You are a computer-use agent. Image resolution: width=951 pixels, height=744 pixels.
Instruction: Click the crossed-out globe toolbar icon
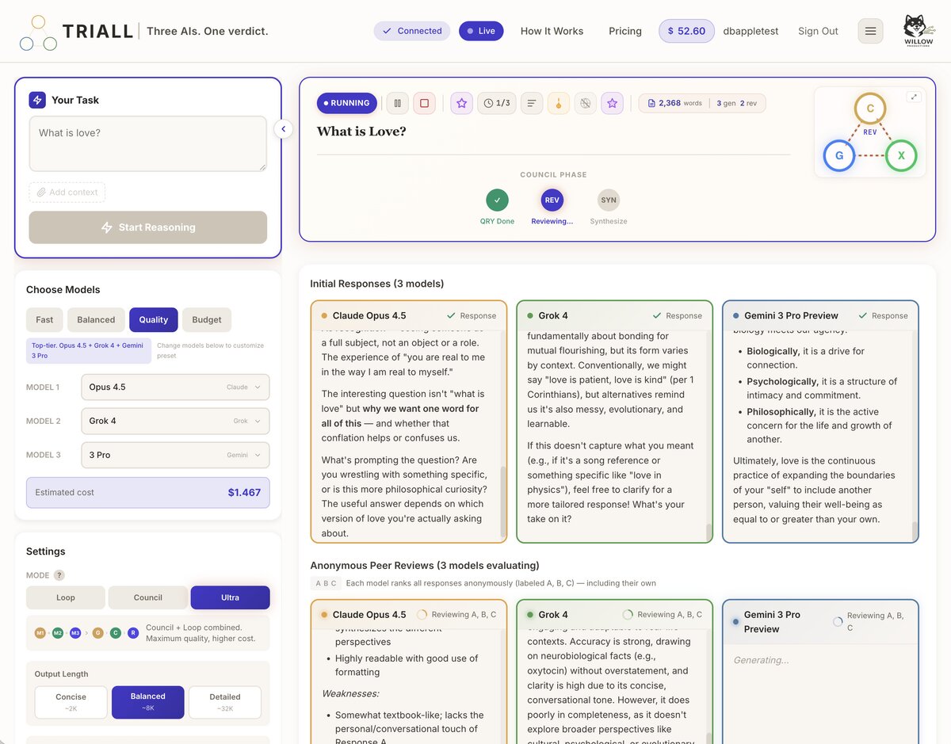tap(585, 103)
